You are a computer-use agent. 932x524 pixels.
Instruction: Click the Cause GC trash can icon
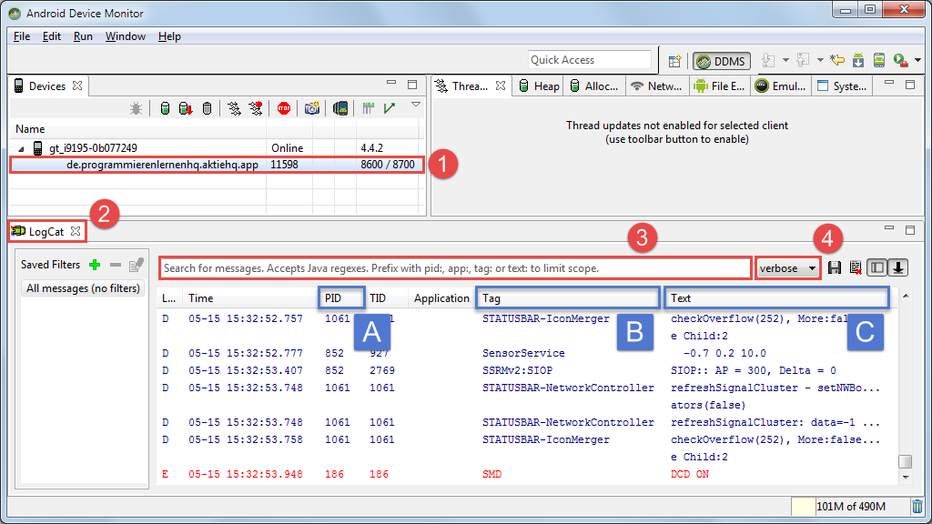[207, 108]
